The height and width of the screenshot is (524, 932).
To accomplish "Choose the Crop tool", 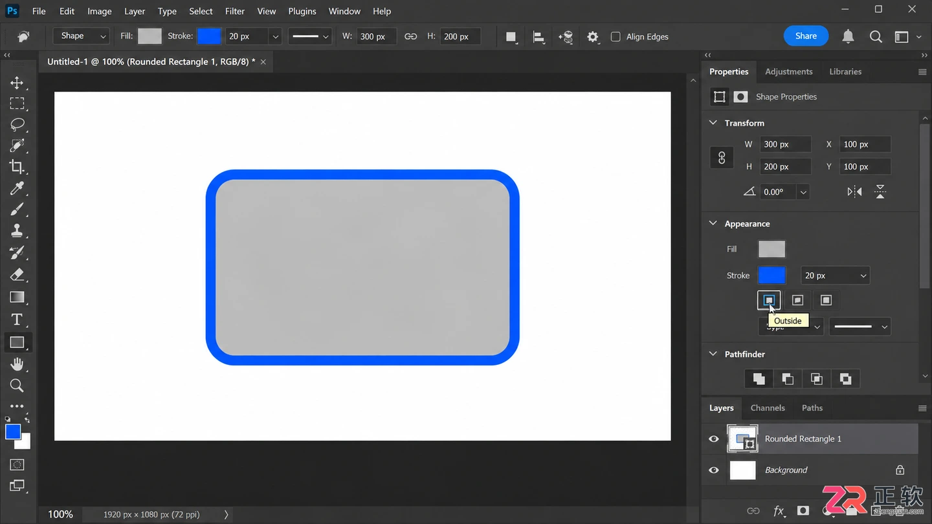I will point(17,167).
